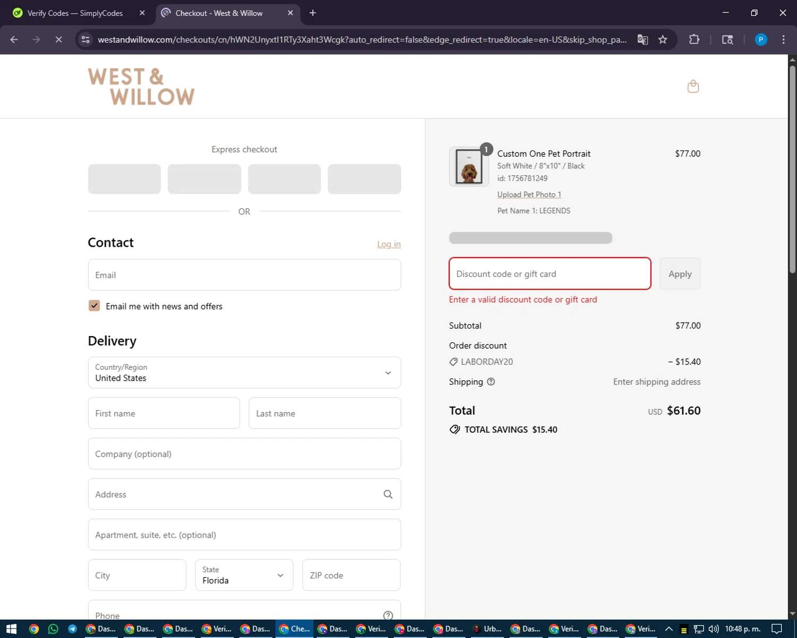797x638 pixels.
Task: Click the West & Willow logo
Action: click(141, 86)
